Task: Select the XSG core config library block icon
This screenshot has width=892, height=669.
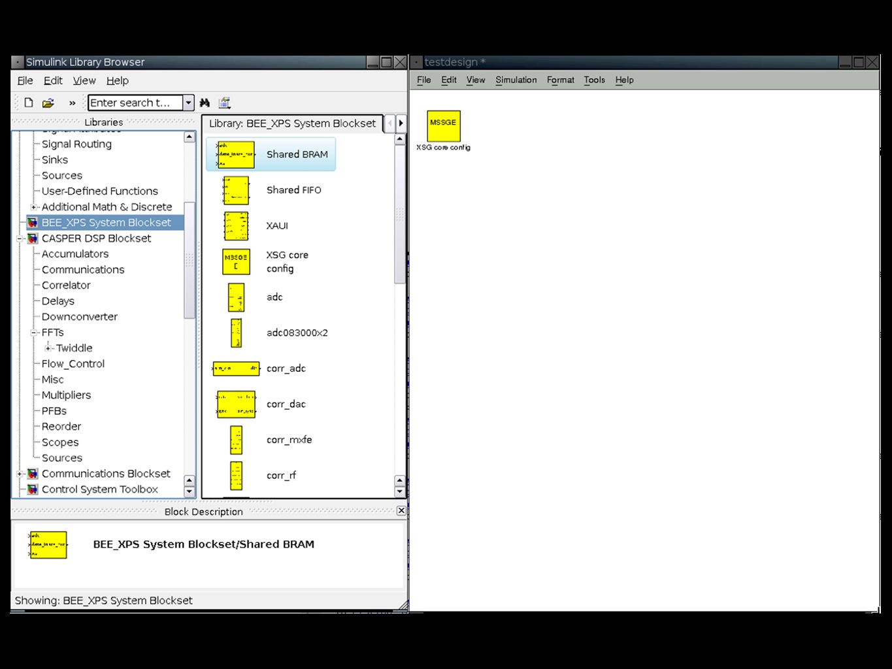Action: coord(236,262)
